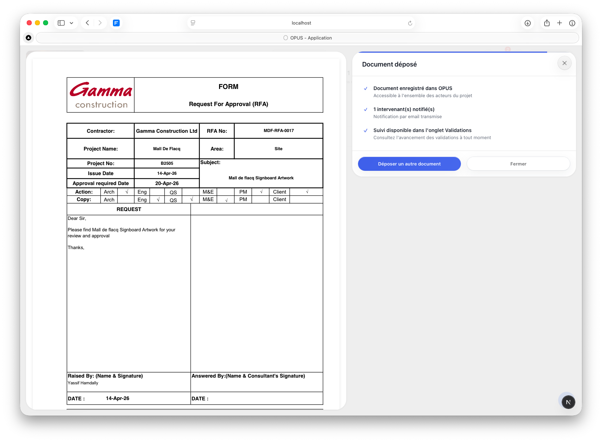The height and width of the screenshot is (442, 602).
Task: Click the N badge icon at bottom right
Action: click(568, 402)
